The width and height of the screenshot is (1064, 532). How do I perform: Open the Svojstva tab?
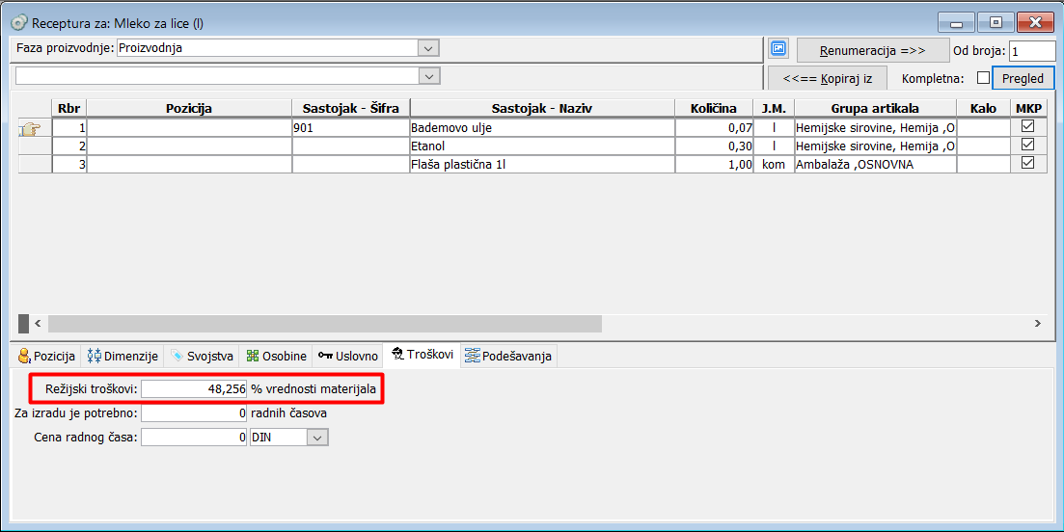tap(202, 356)
